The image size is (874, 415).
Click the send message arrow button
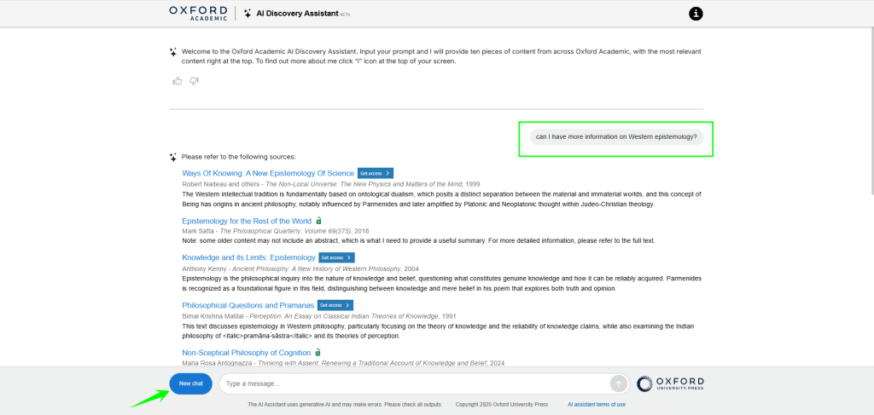click(x=618, y=383)
